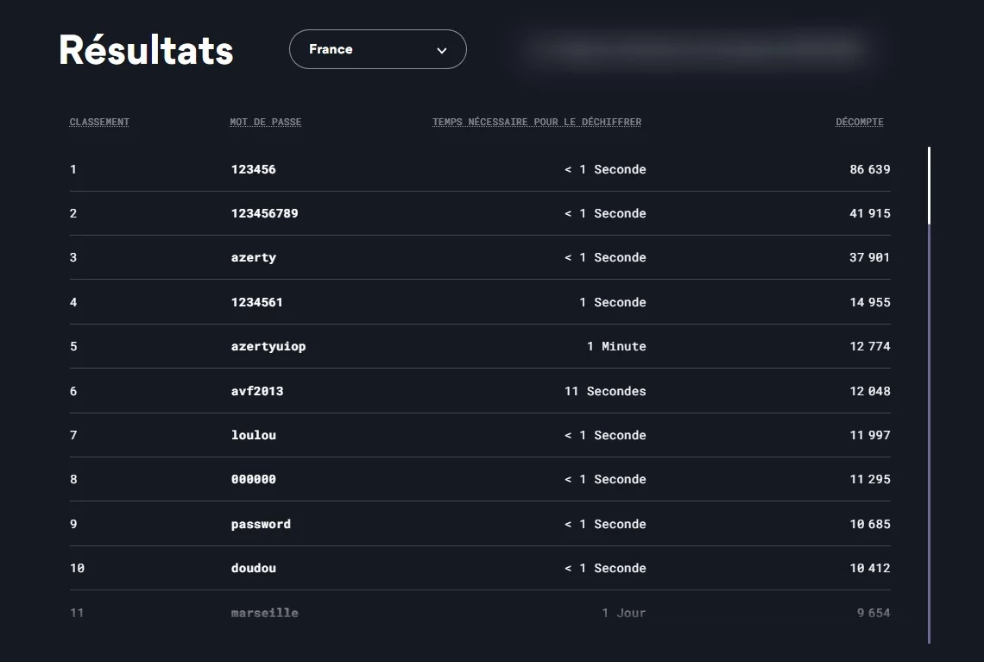Select the 123456789 password entry

point(264,213)
